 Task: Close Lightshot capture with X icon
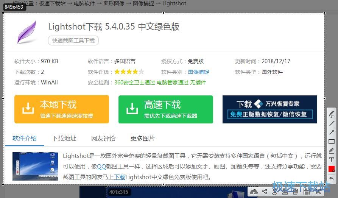pyautogui.click(x=318, y=192)
